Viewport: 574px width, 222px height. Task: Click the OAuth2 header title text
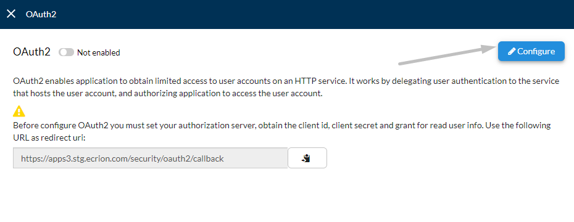41,14
